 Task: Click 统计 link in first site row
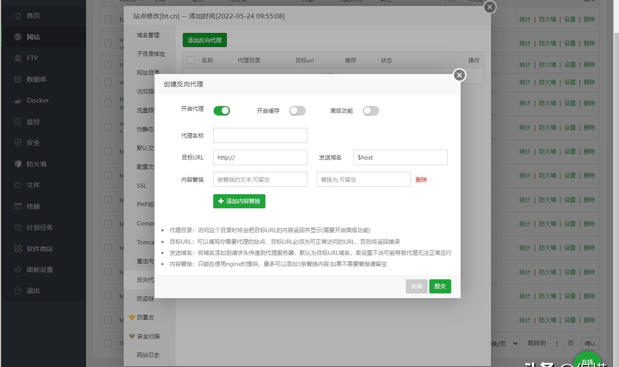pos(525,19)
